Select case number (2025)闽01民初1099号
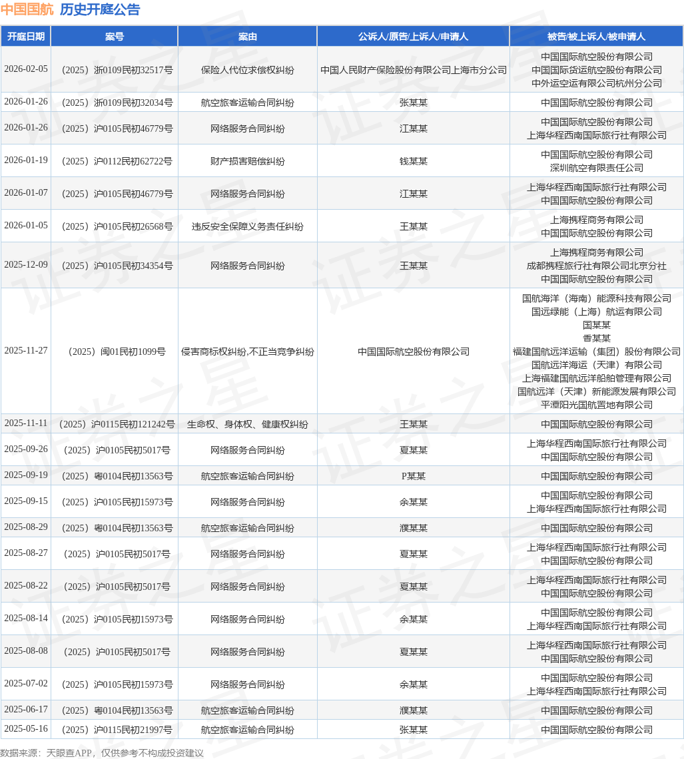 click(x=115, y=352)
